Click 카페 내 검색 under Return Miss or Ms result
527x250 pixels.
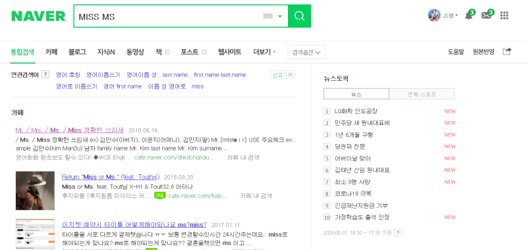click(256, 195)
